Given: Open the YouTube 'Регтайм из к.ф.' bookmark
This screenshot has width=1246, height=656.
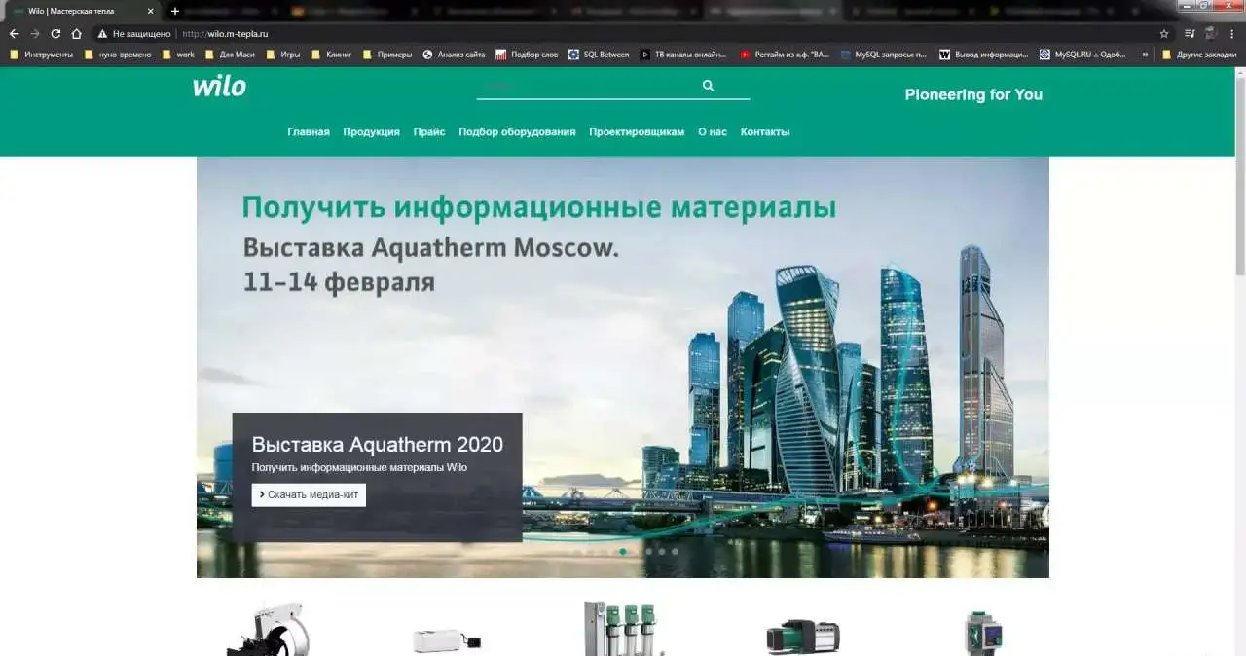Looking at the screenshot, I should pos(785,55).
